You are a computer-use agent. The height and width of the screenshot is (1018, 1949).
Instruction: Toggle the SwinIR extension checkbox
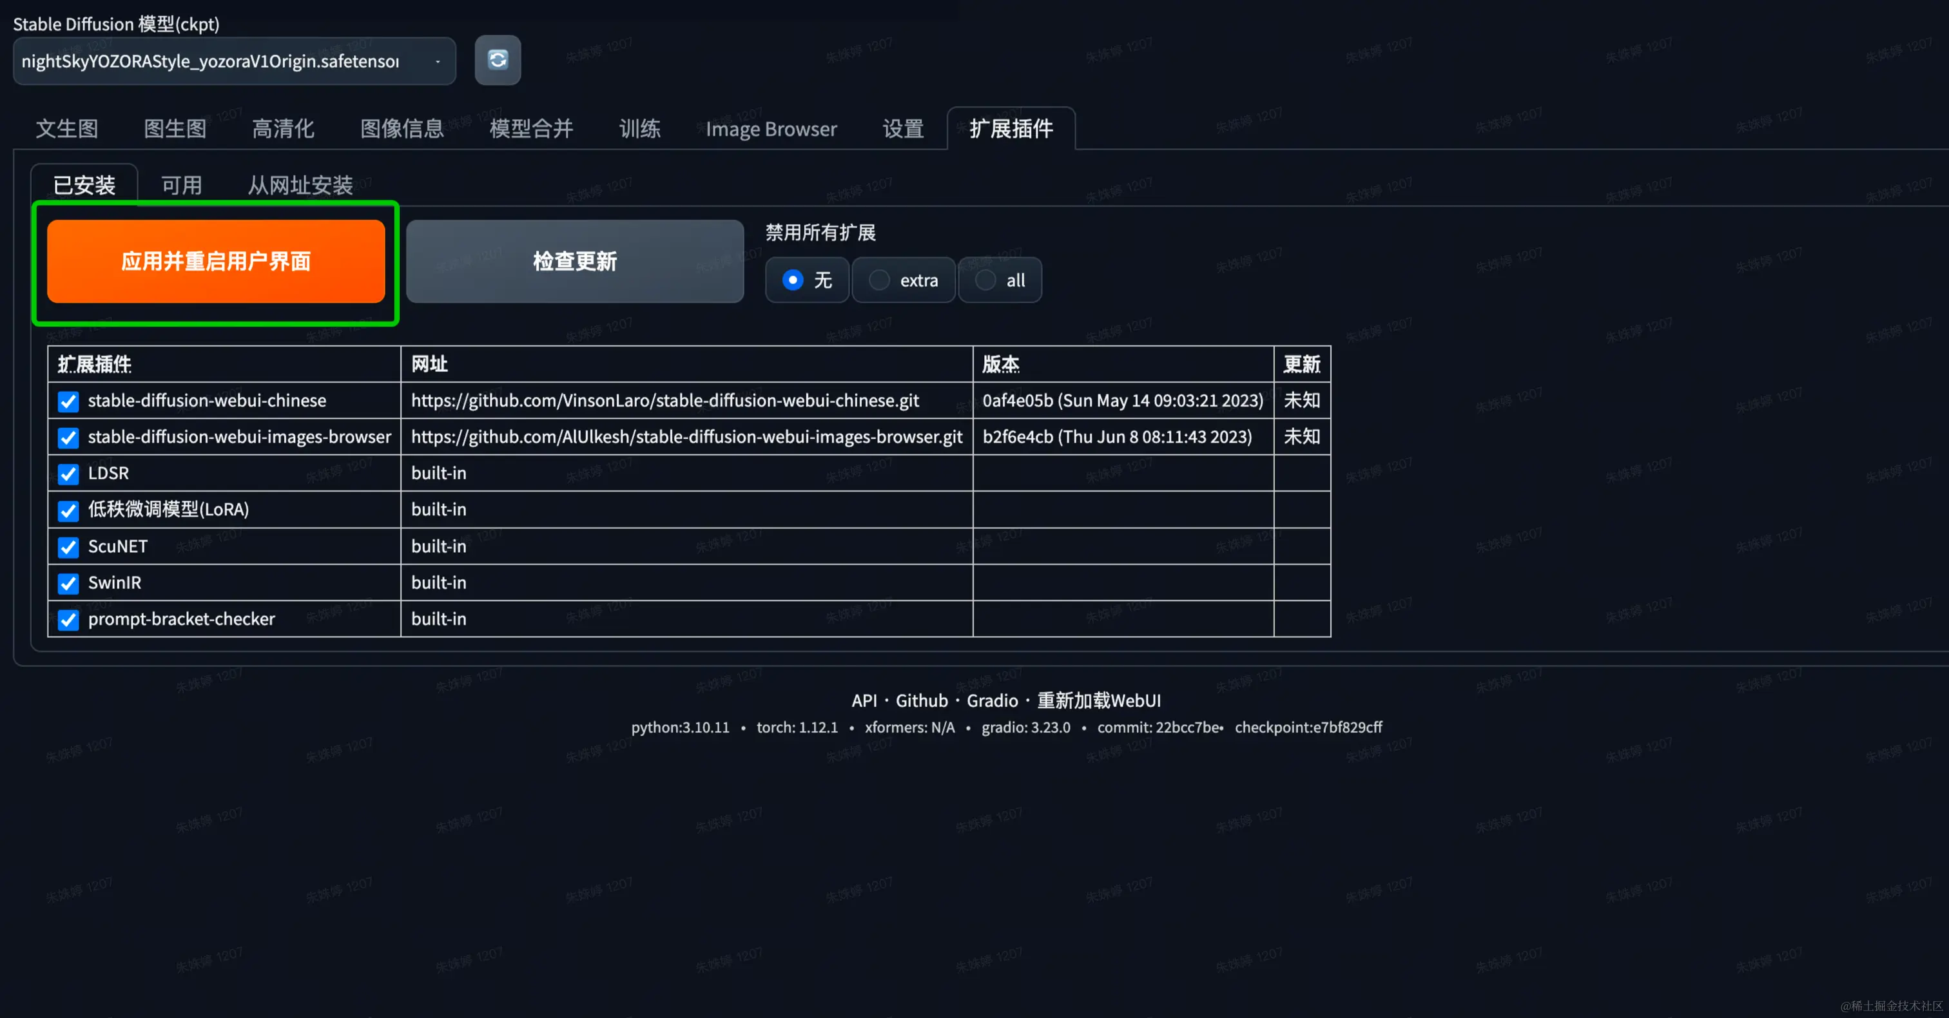point(68,583)
